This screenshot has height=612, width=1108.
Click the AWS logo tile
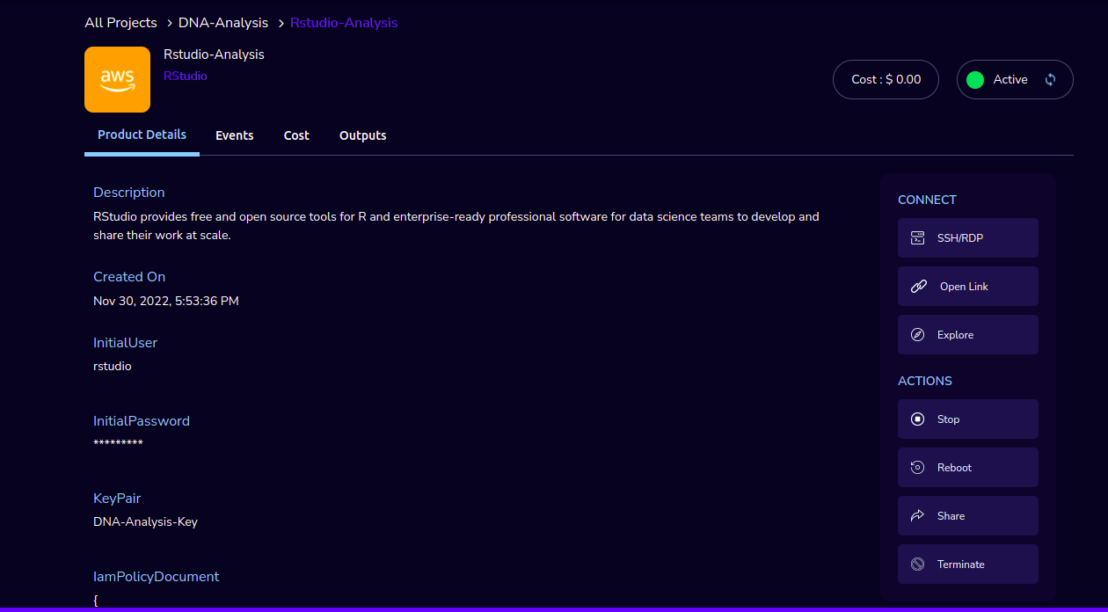(117, 80)
